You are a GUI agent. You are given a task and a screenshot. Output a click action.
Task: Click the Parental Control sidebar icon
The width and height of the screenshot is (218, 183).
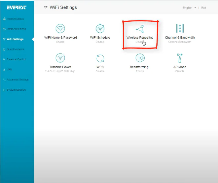pyautogui.click(x=4, y=59)
